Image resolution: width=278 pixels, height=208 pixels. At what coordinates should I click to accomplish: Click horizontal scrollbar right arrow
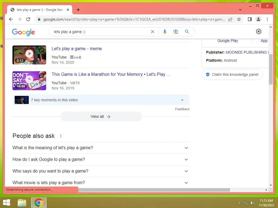[x=266, y=190]
